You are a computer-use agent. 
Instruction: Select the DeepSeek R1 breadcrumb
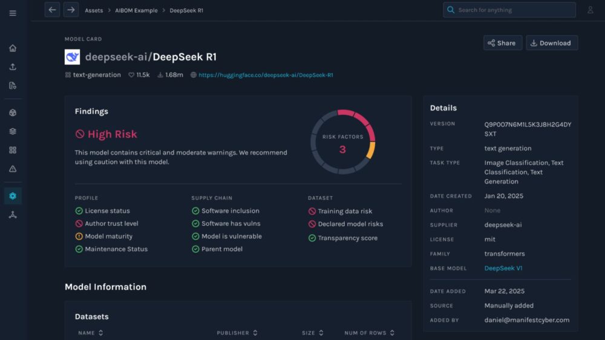(186, 10)
